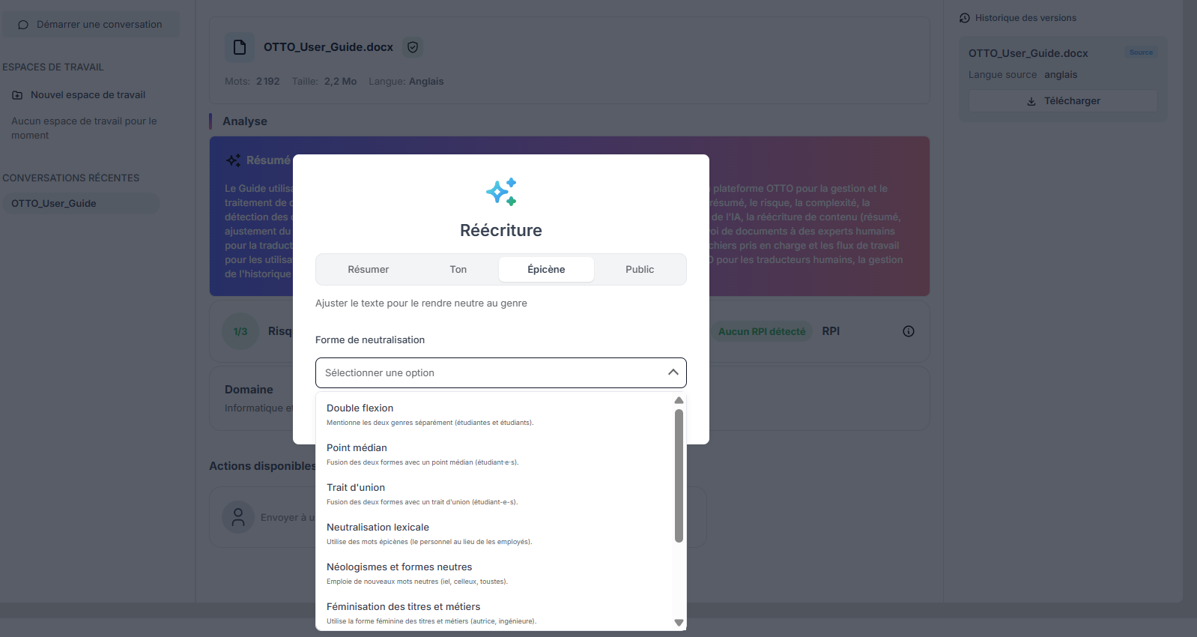Open the Public tab

[x=640, y=270]
